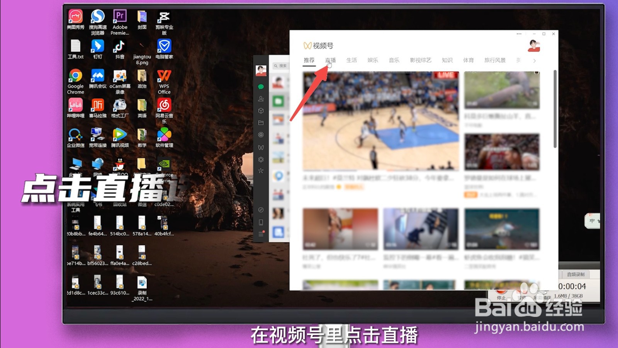Switch to the 推荐 tab in 视频号
This screenshot has height=348, width=618.
click(309, 60)
